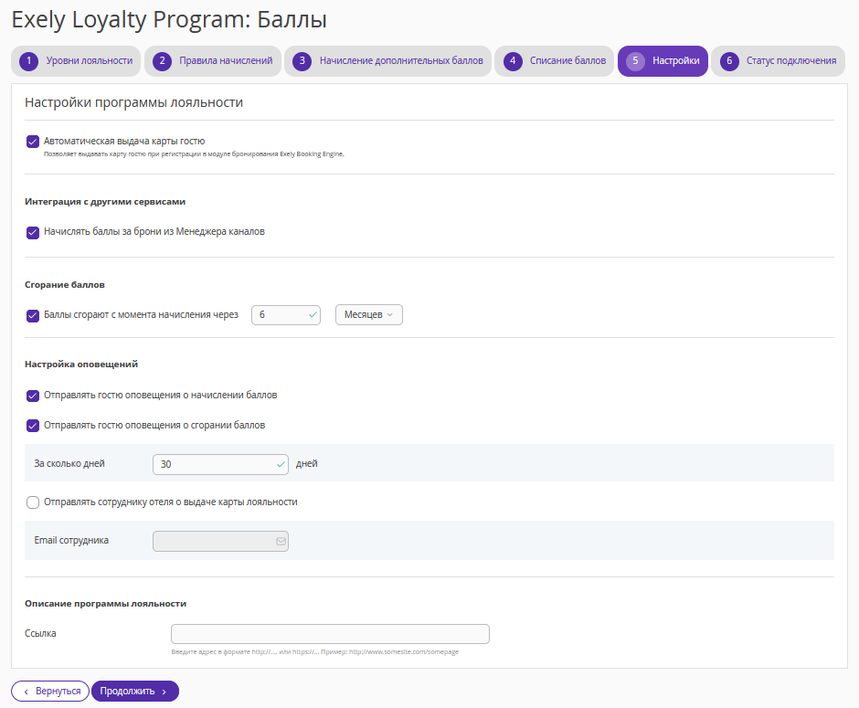Click green checkmark in expiry number field
The image size is (859, 708).
point(313,315)
